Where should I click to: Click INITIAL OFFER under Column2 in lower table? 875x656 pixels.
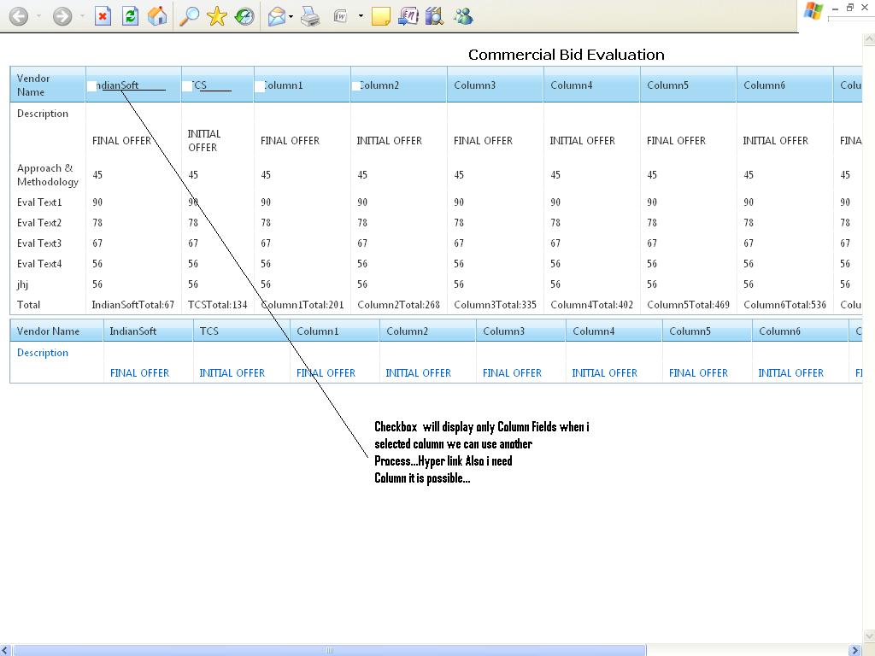pyautogui.click(x=419, y=373)
